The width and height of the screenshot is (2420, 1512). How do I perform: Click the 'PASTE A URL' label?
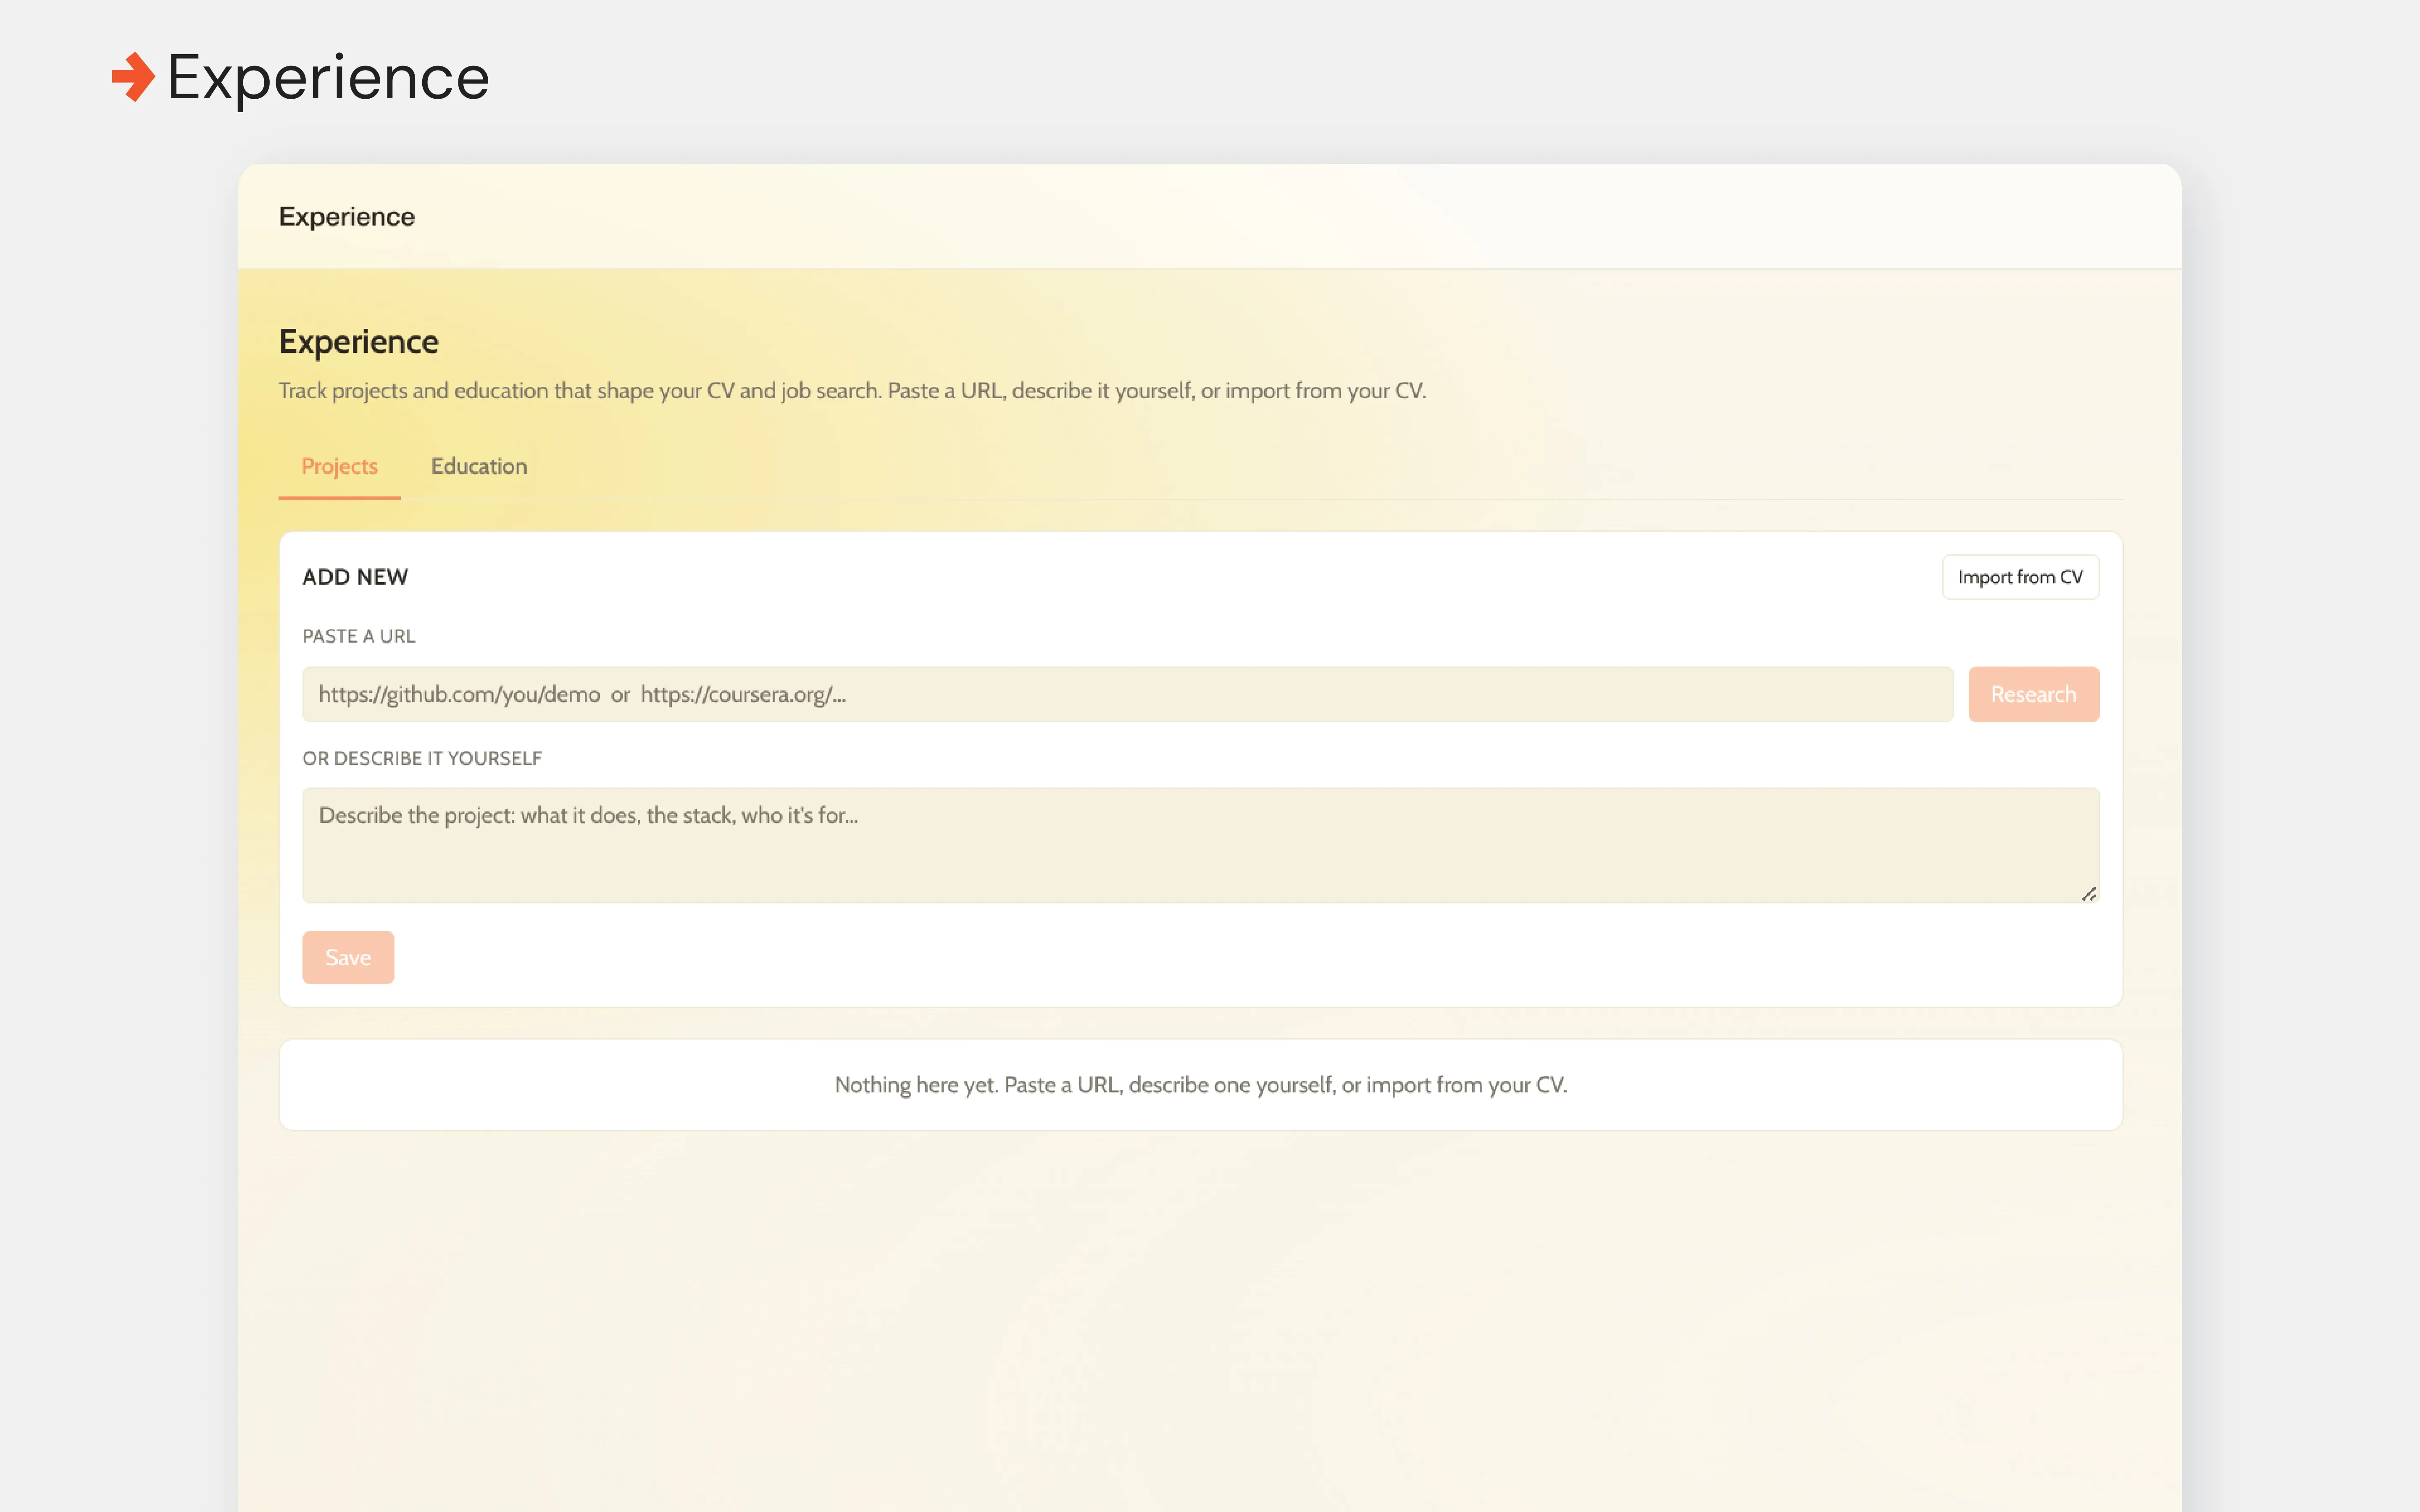358,636
